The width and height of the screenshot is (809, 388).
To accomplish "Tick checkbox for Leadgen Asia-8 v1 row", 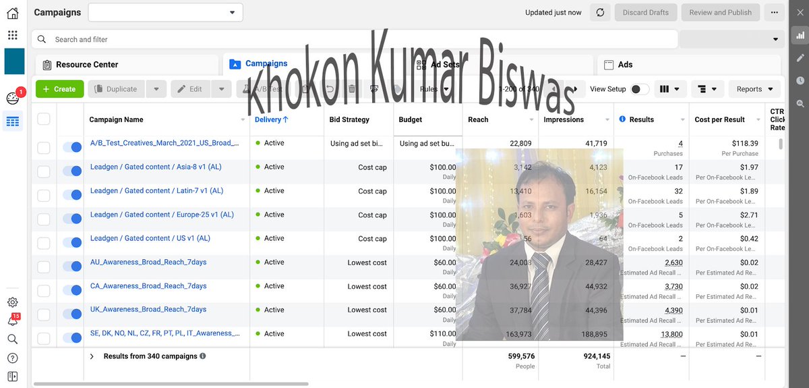I will [43, 171].
